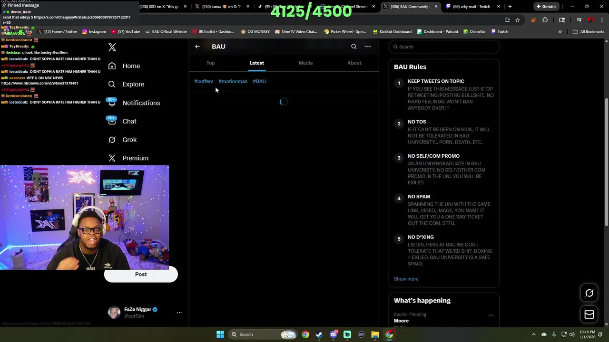Click the X search input field
The image size is (609, 342).
pyautogui.click(x=444, y=47)
